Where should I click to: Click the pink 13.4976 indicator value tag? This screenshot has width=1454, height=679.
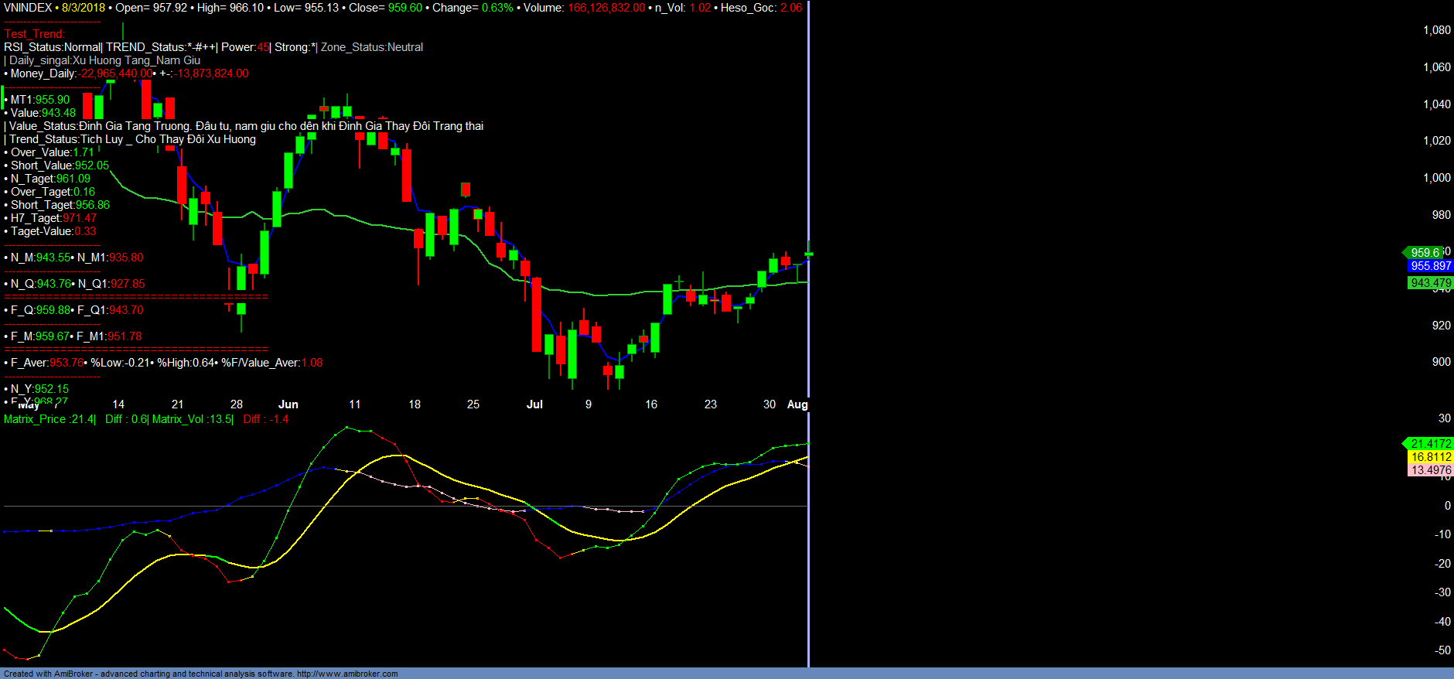[1430, 470]
